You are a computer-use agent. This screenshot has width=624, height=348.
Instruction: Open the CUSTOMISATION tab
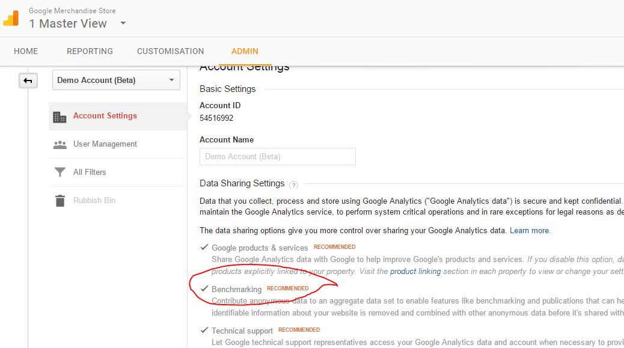click(x=170, y=51)
